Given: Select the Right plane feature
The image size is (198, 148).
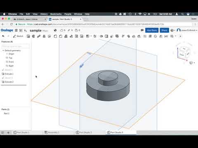Looking at the screenshot, I should 11,66.
